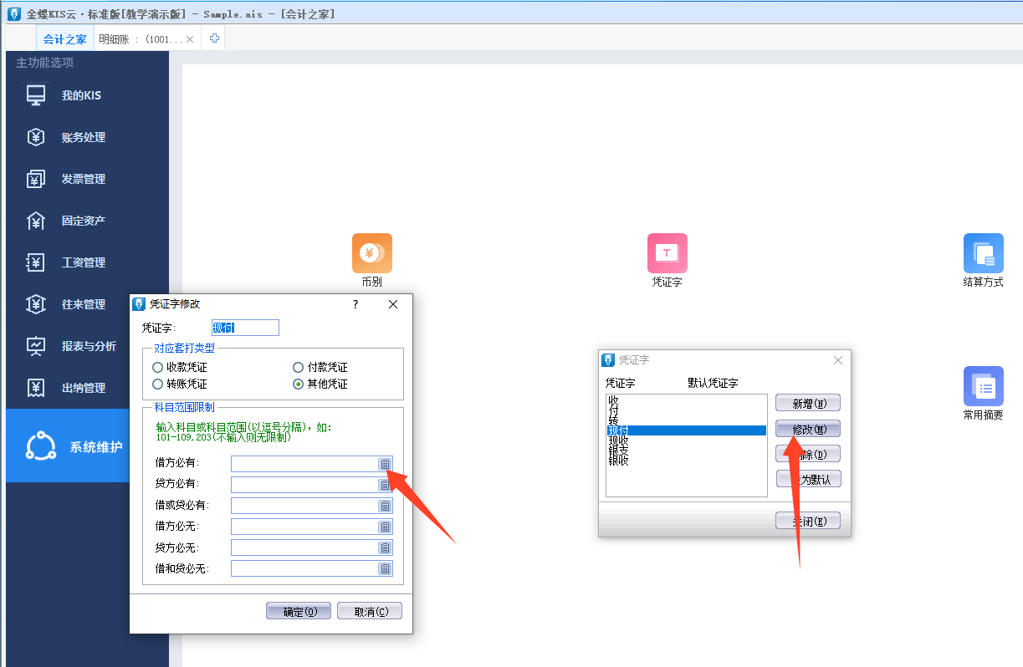The image size is (1023, 667).
Task: Open account picker for 借方必有 field
Action: click(x=385, y=464)
